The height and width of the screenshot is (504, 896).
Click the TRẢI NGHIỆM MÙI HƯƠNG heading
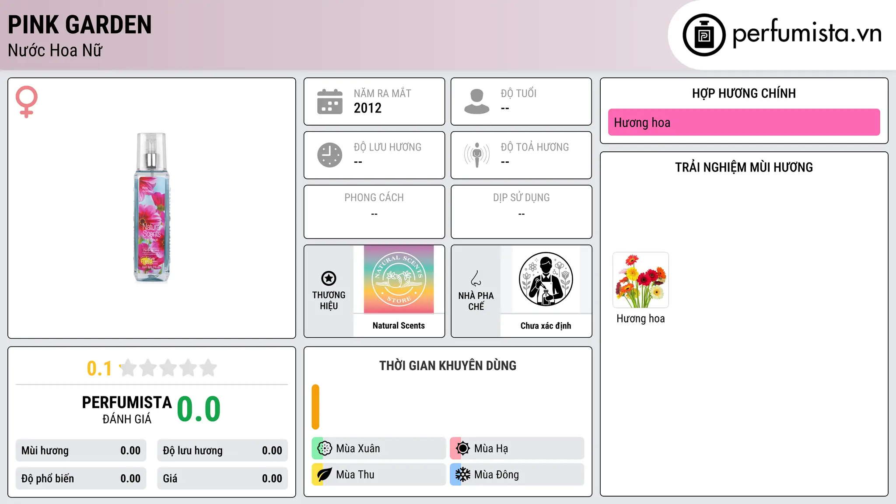pyautogui.click(x=744, y=167)
